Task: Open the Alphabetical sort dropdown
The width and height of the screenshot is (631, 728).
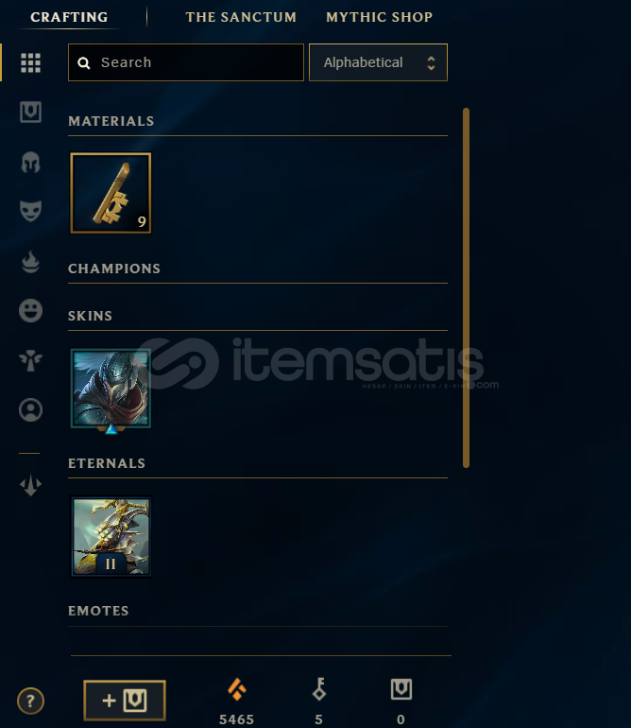Action: (378, 62)
